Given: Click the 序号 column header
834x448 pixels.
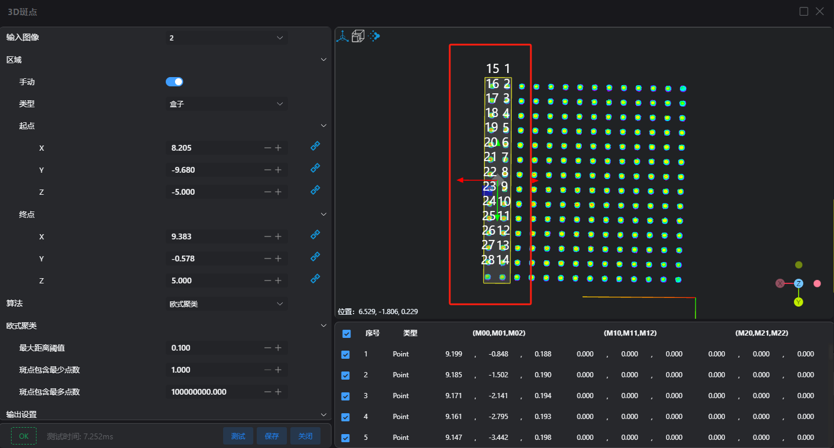Looking at the screenshot, I should (x=373, y=333).
